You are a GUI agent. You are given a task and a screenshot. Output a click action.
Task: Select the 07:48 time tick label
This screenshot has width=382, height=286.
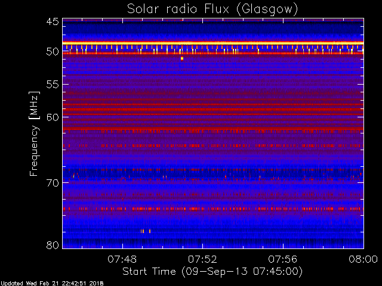[122, 259]
